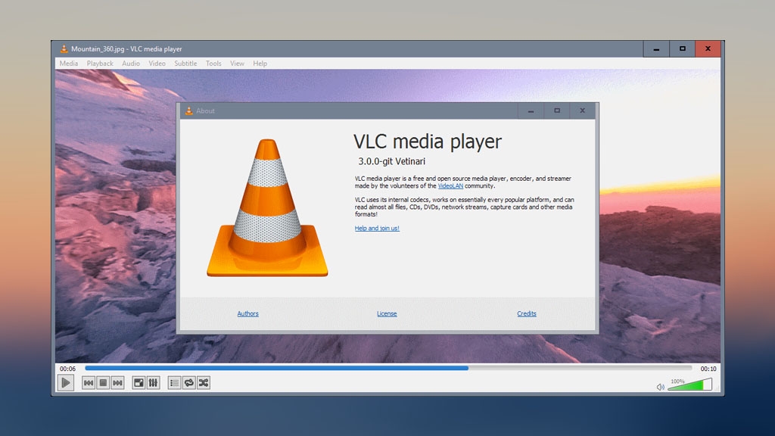Adjust the green volume slider
This screenshot has height=436, width=775.
[x=689, y=384]
